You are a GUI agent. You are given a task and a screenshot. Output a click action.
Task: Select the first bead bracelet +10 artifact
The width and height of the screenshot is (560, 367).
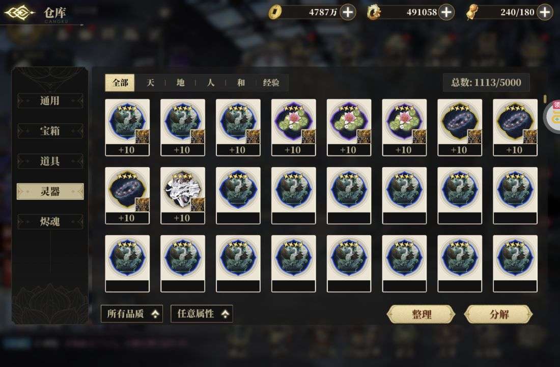click(460, 127)
